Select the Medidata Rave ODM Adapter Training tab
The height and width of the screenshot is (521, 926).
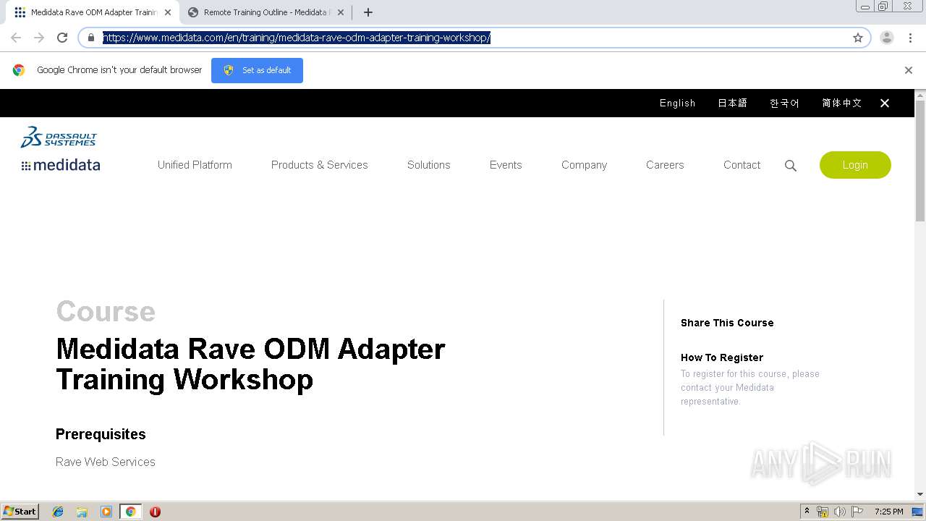coord(93,12)
